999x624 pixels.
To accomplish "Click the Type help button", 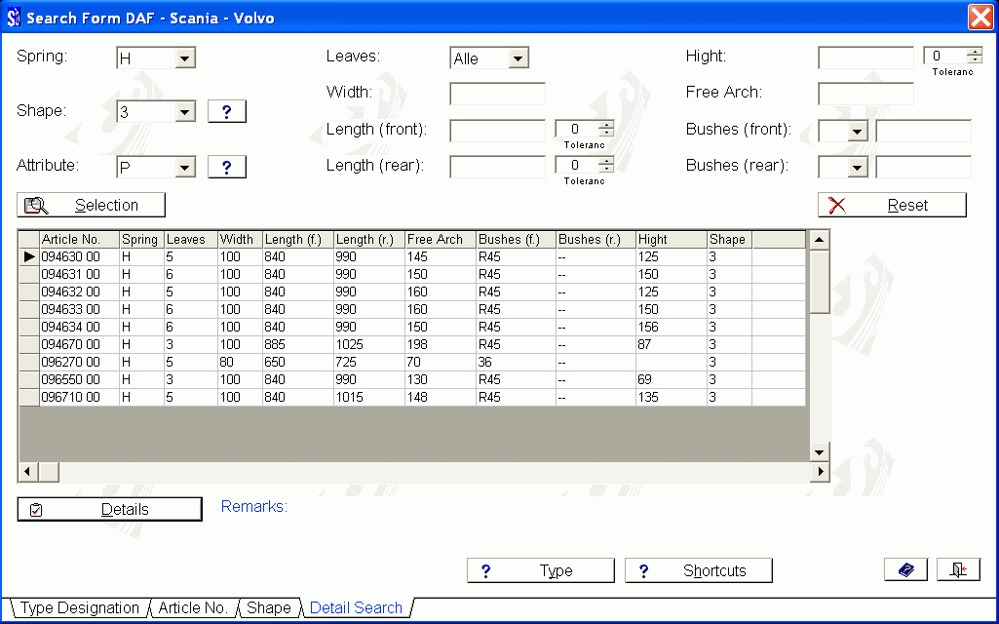I will pos(541,570).
